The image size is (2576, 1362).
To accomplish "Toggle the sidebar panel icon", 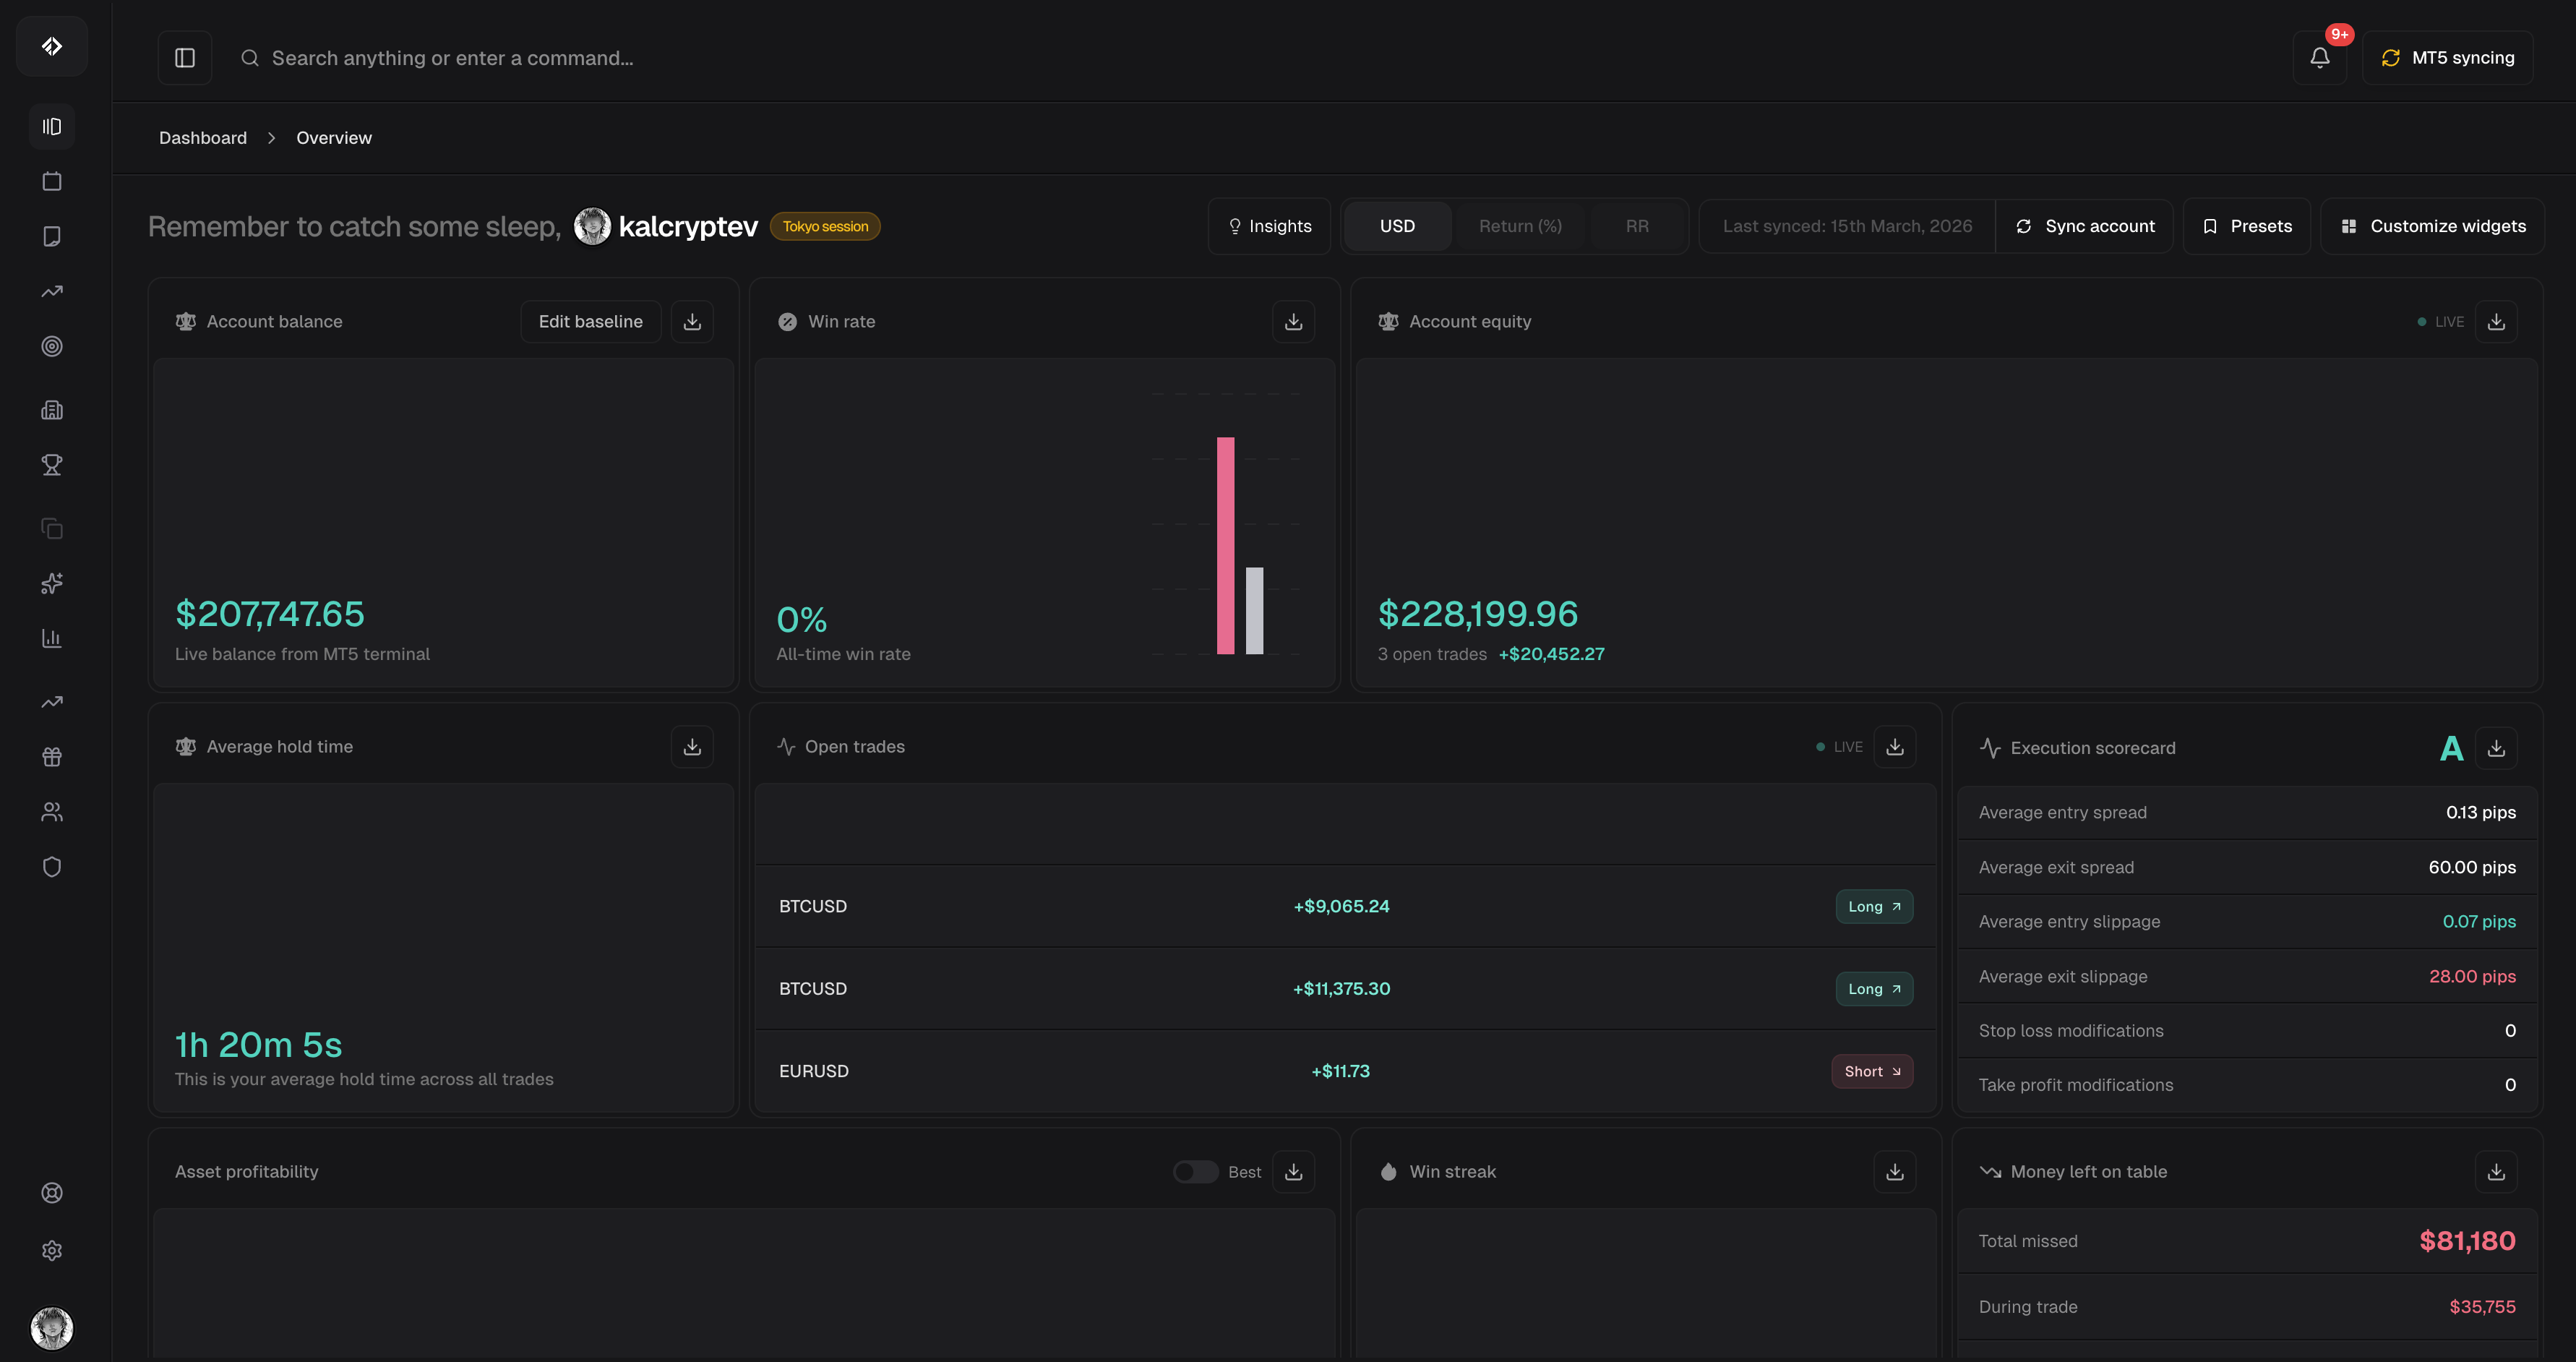I will click(x=185, y=58).
